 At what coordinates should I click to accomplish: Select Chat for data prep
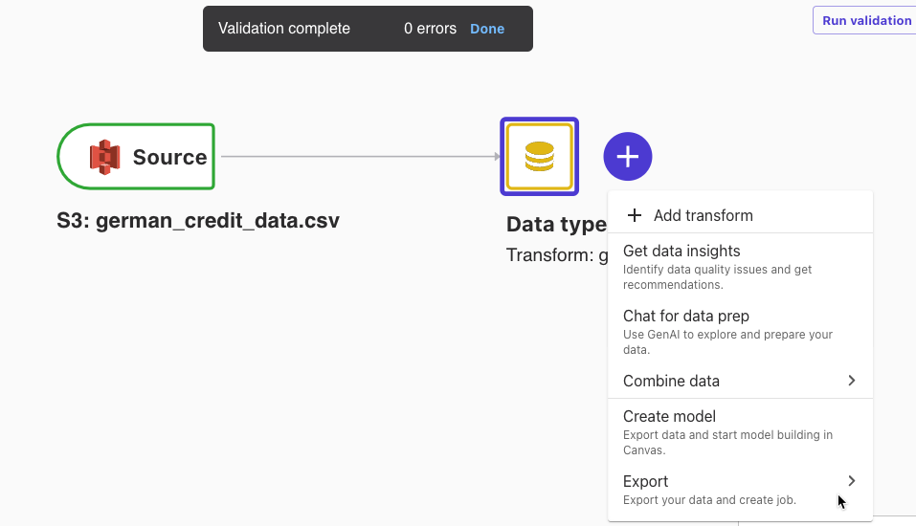(740, 332)
